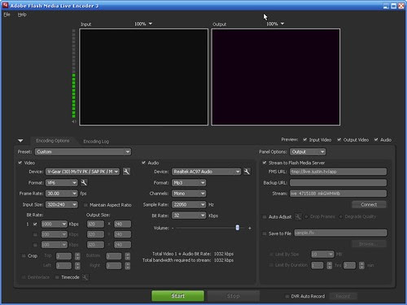Open the Sample Rate dropdown
This screenshot has width=407, height=305.
pos(189,204)
